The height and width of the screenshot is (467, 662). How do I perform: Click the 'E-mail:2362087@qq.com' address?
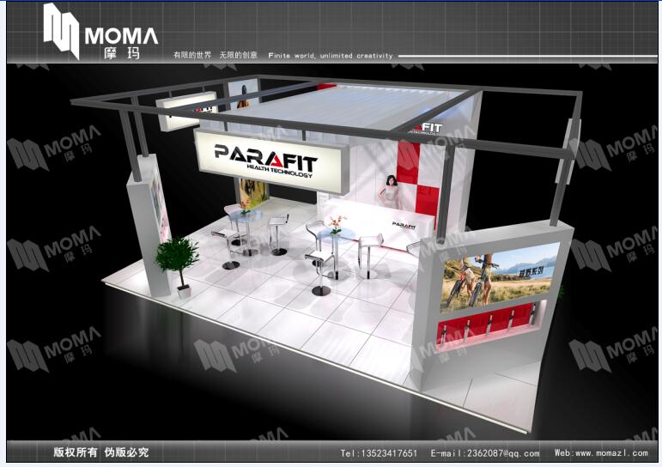pos(485,453)
